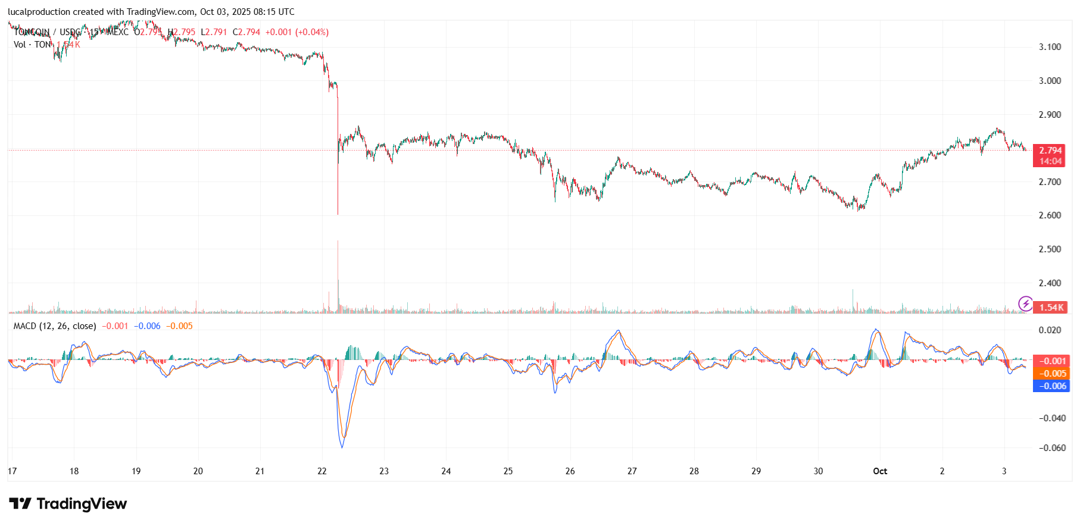The width and height of the screenshot is (1080, 526).
Task: Click the 22 date label on time axis
Action: point(322,471)
